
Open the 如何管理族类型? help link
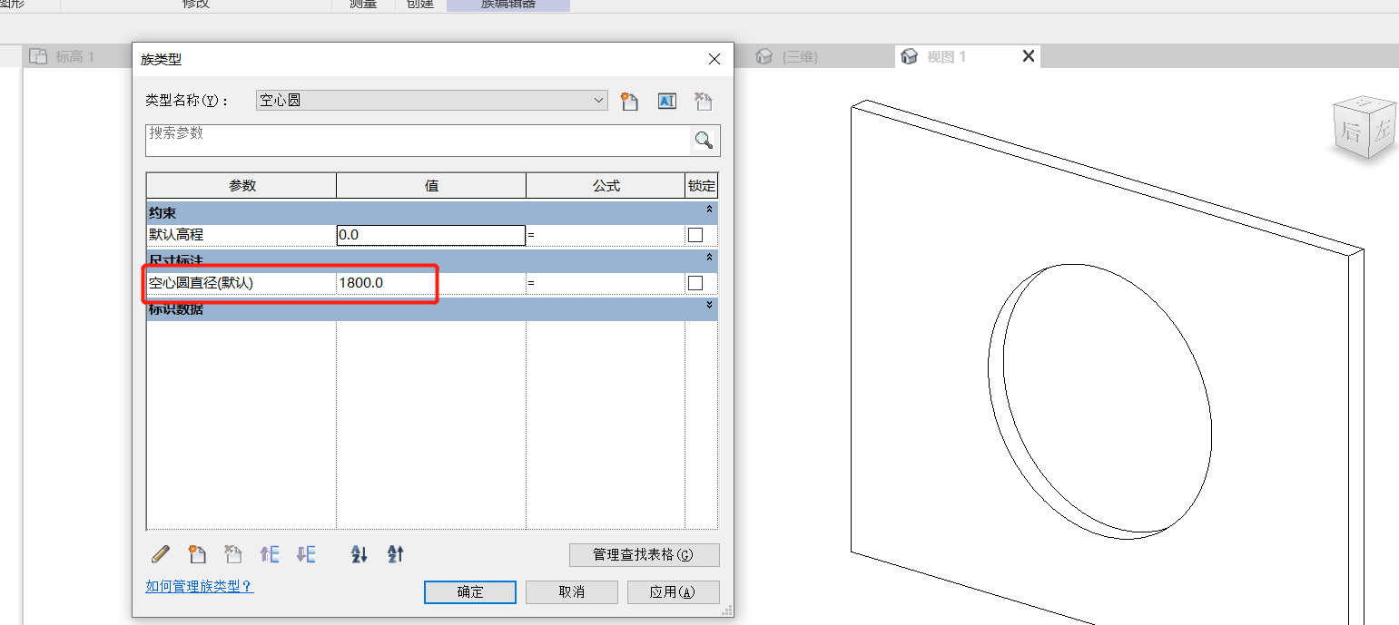tap(200, 586)
